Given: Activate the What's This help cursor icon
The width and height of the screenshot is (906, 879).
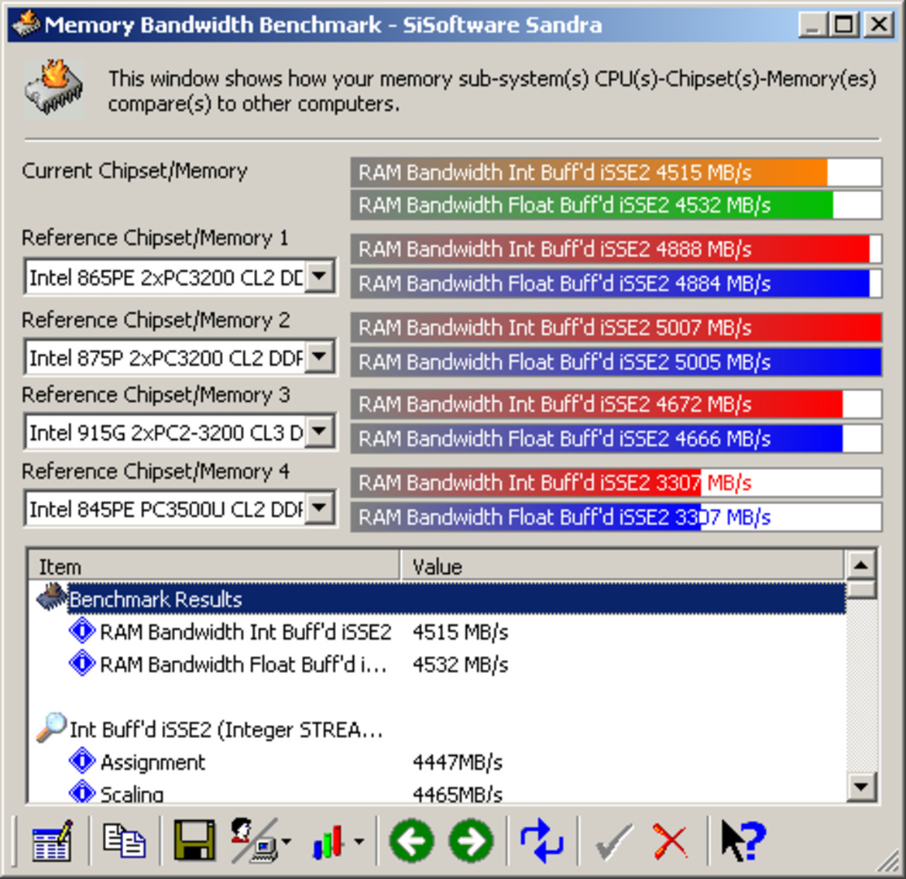Looking at the screenshot, I should 743,841.
